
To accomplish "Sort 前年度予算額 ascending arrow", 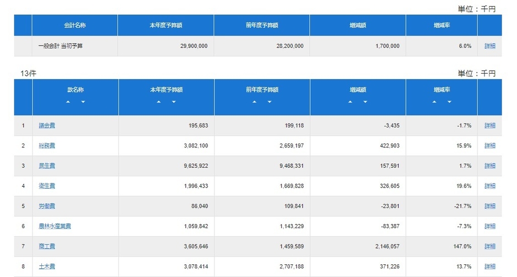I will (255, 102).
